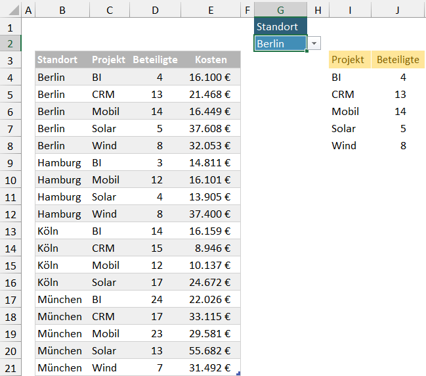Click the gray Standort table header in column B
This screenshot has width=426, height=376.
click(x=62, y=60)
